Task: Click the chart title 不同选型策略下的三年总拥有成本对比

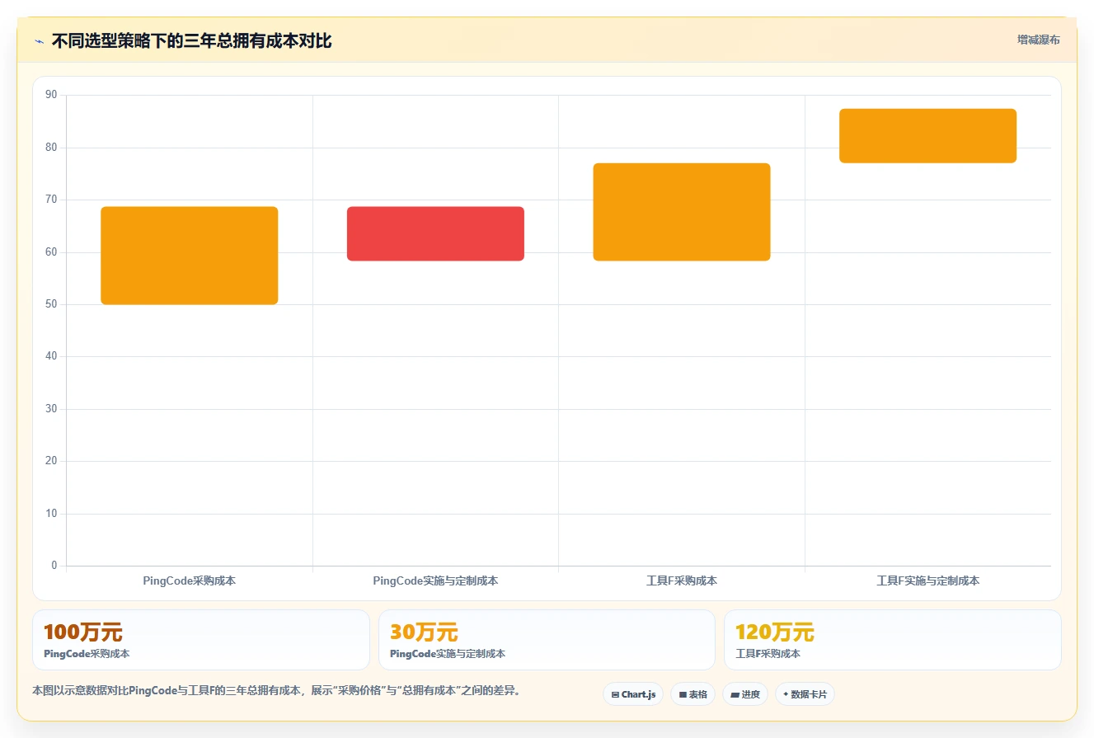Action: coord(191,41)
